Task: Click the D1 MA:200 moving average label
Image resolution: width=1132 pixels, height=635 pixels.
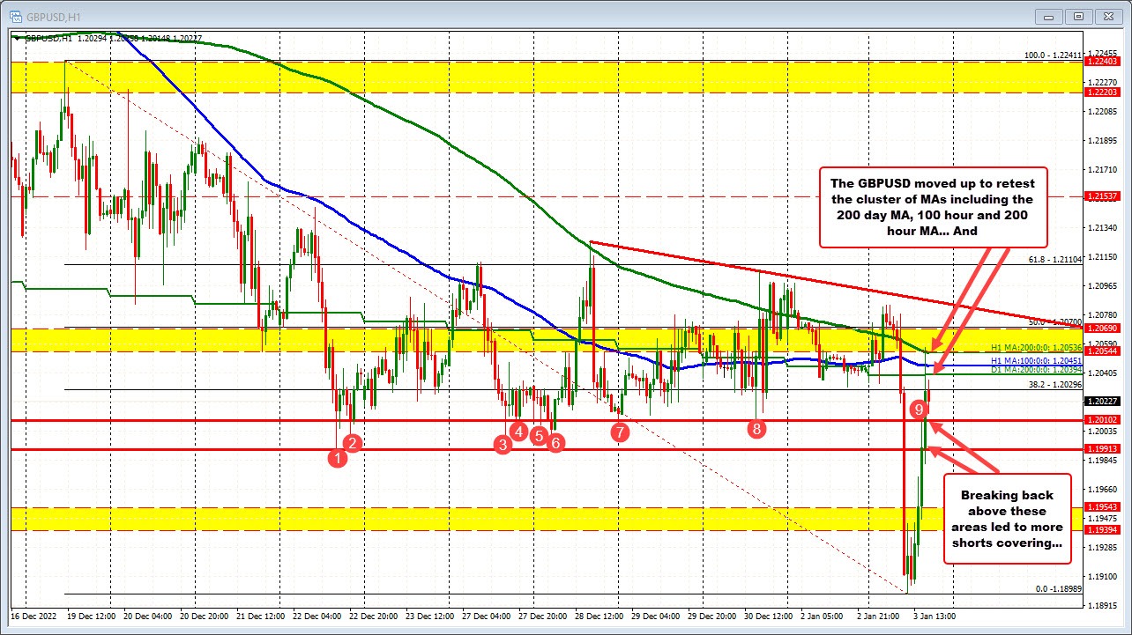Action: tap(1035, 368)
